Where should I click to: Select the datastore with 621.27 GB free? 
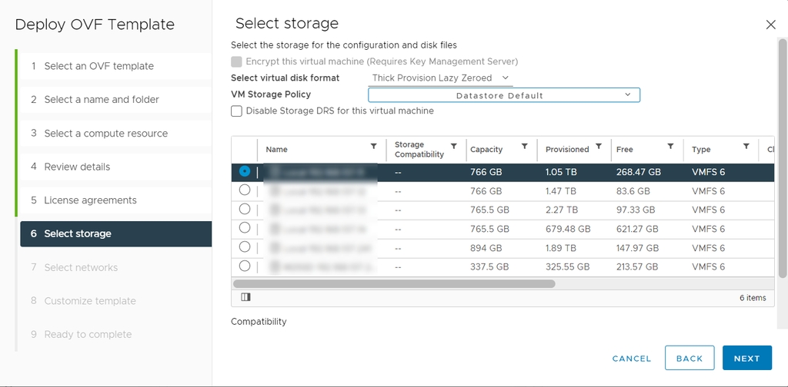tap(245, 228)
